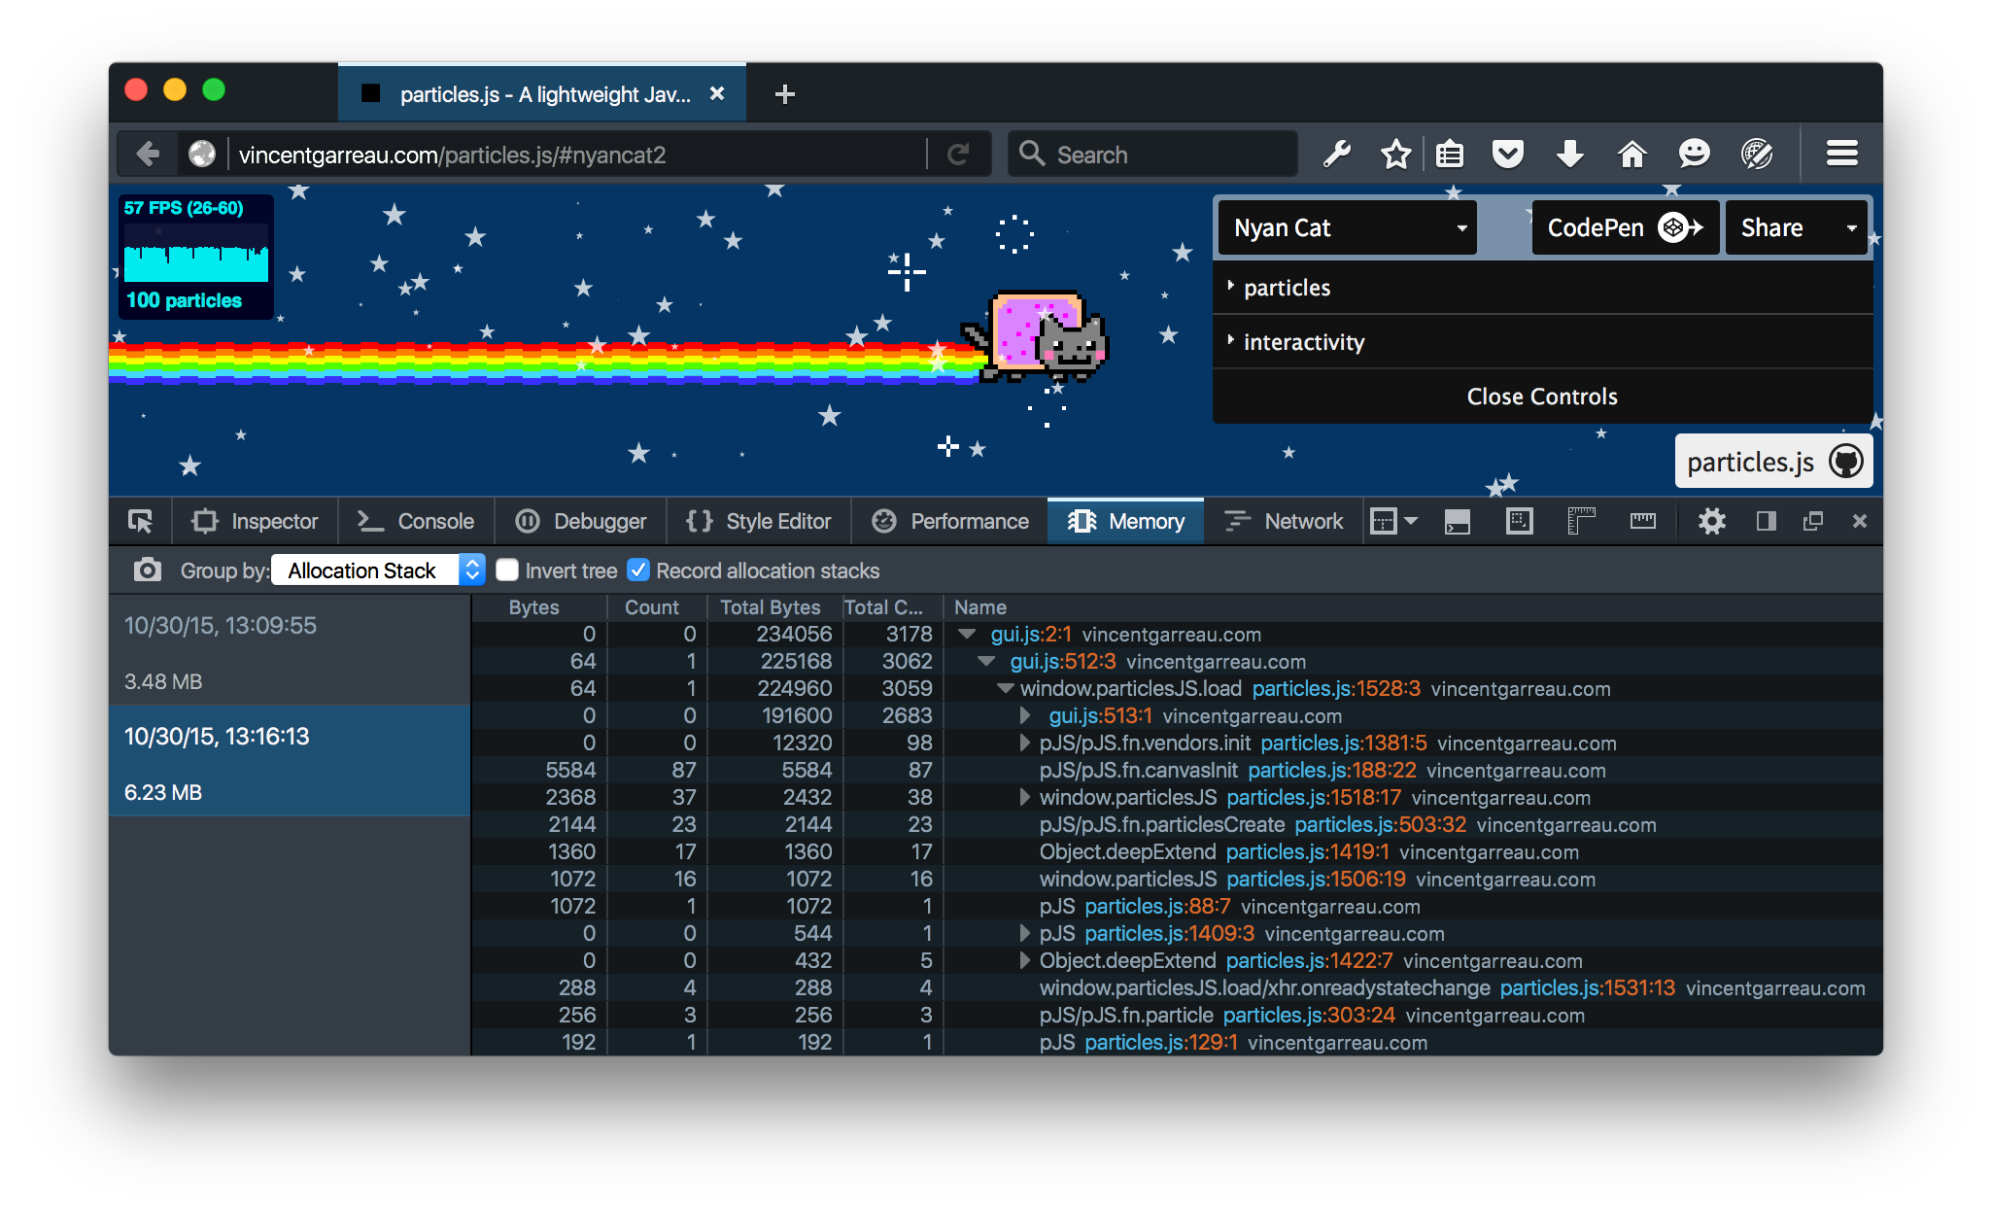The image size is (1992, 1211).
Task: Click the address bar URL field
Action: tap(578, 155)
